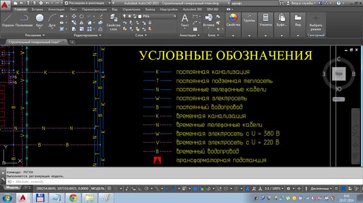Expand the Аннотации panel

click(189, 35)
